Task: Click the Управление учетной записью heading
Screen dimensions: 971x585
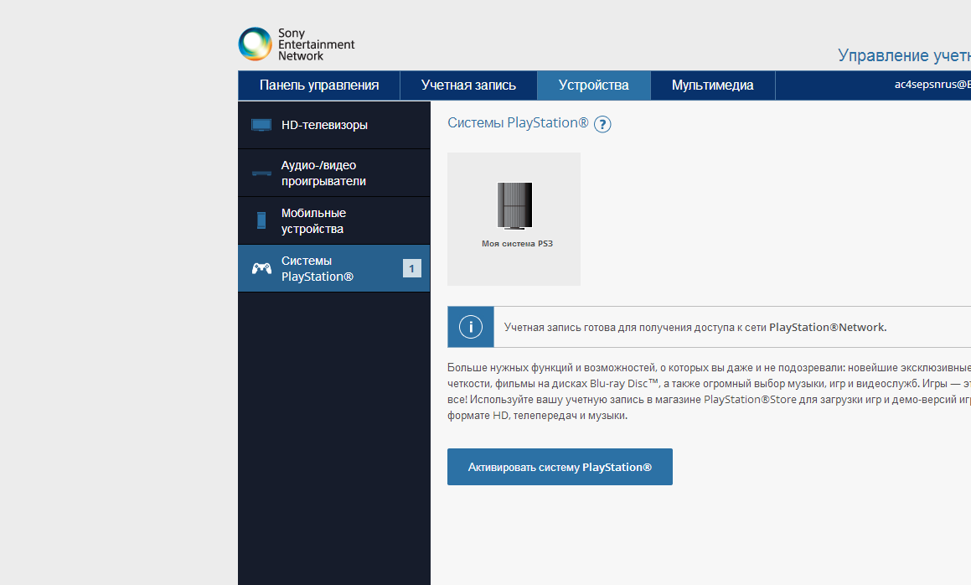Action: tap(904, 55)
